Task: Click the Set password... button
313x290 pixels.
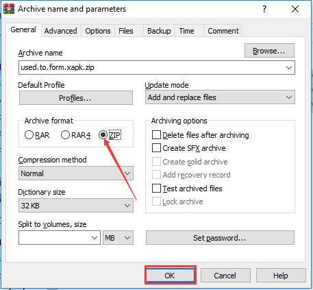Action: click(x=220, y=238)
